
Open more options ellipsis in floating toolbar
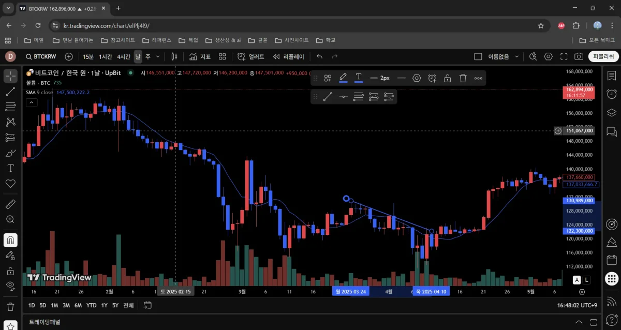(478, 78)
